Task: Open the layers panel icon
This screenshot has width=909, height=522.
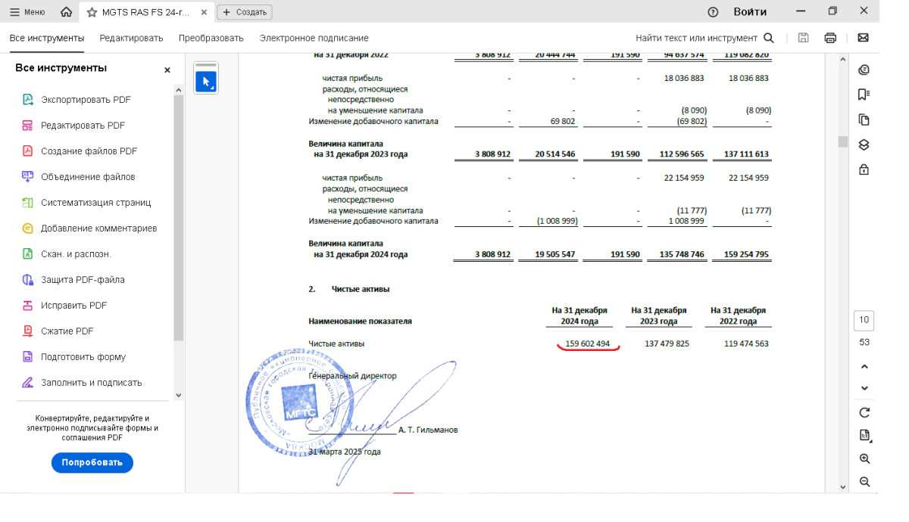Action: pos(864,144)
